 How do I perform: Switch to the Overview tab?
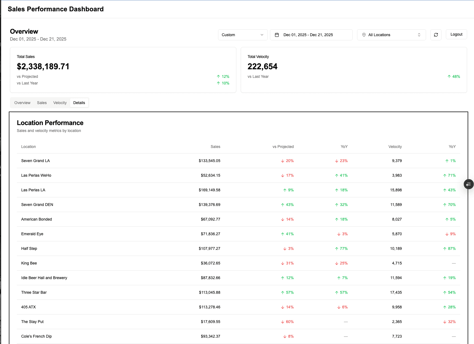(x=22, y=102)
